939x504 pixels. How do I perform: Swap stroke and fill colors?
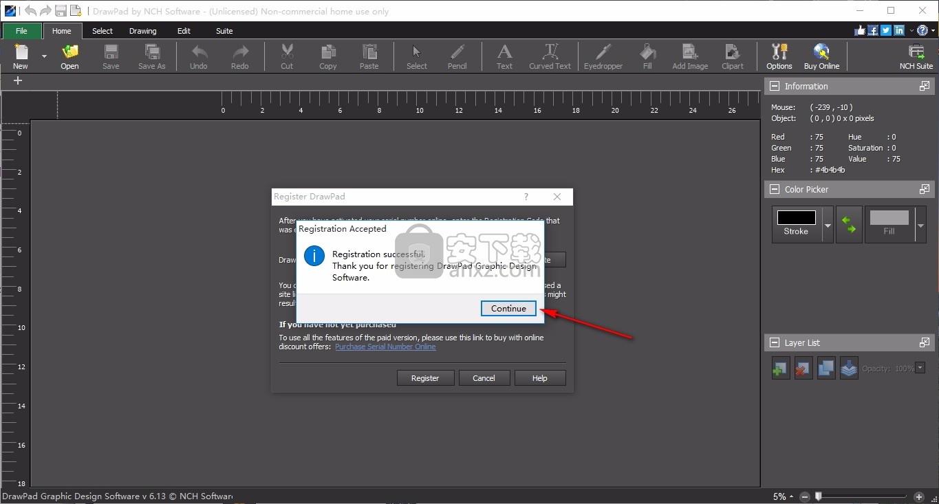[849, 225]
